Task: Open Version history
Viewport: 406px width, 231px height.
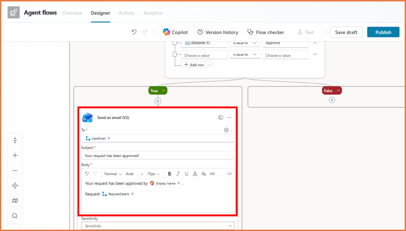Action: [217, 32]
